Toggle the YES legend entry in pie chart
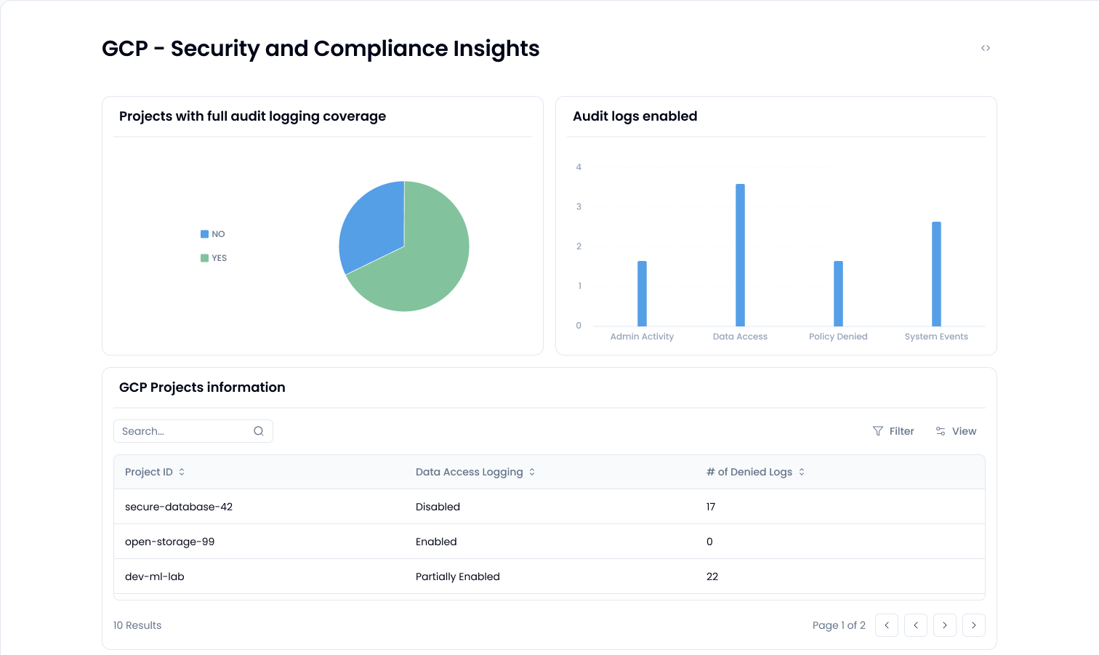The height and width of the screenshot is (655, 1099). point(214,258)
